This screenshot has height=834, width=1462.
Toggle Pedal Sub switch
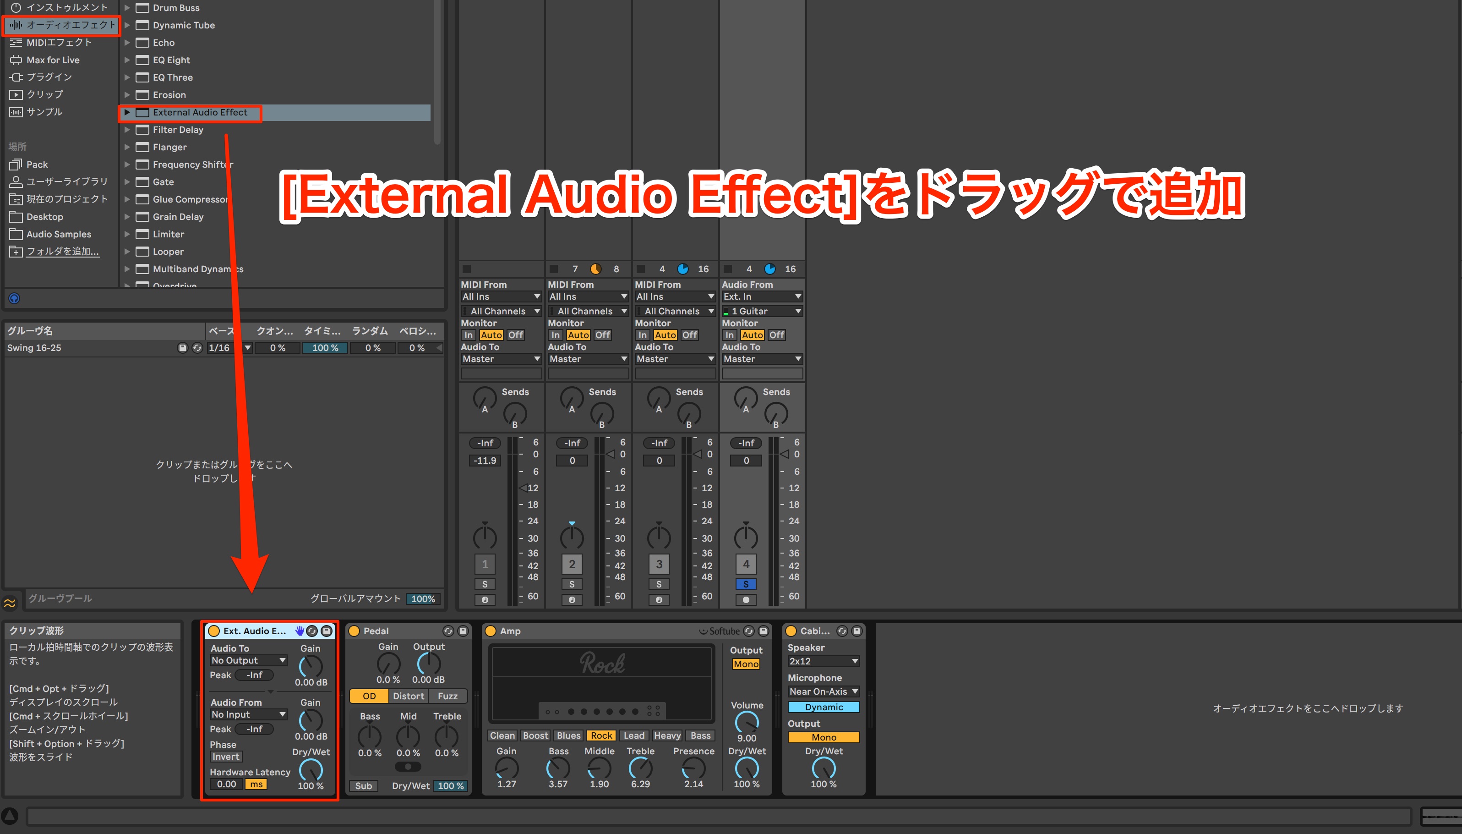(x=364, y=786)
